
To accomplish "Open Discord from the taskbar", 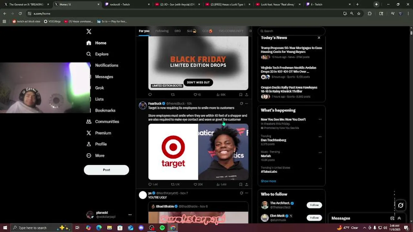I will [141, 228].
